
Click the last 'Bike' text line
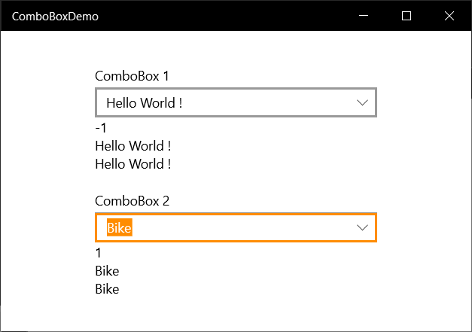tap(107, 289)
